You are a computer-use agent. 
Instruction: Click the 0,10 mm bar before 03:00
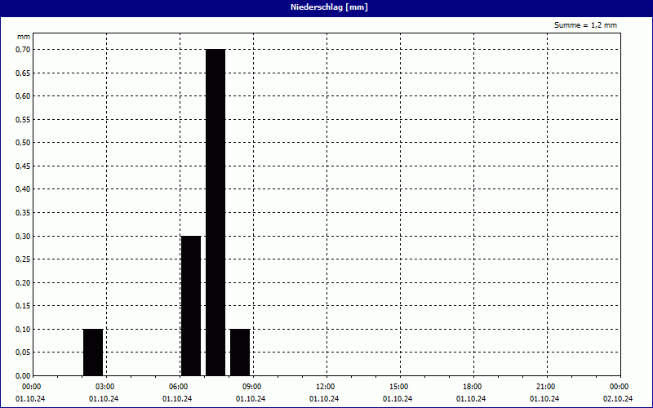pyautogui.click(x=93, y=353)
